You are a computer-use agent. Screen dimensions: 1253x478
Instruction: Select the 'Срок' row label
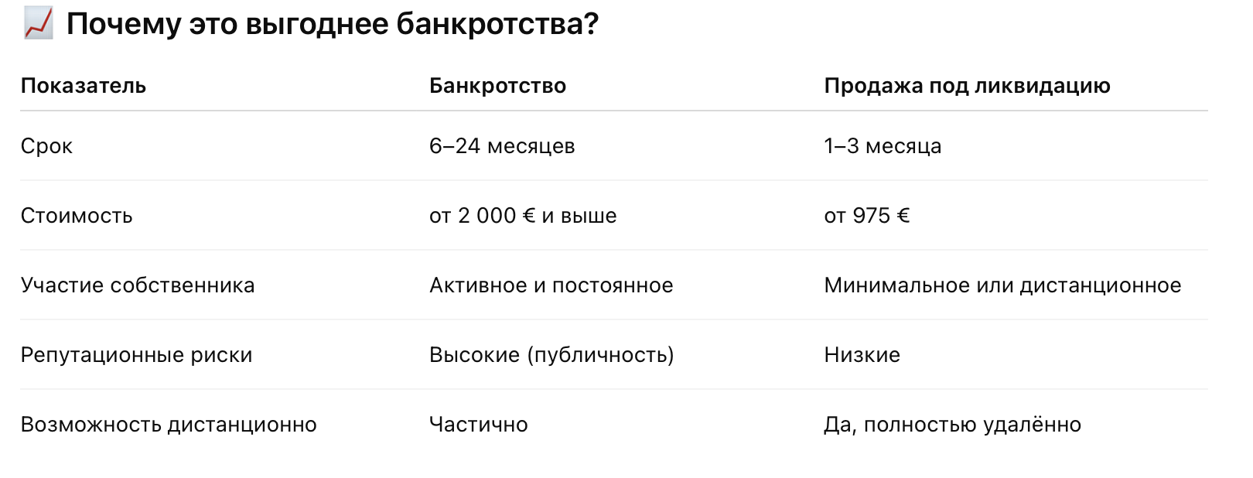pyautogui.click(x=46, y=146)
